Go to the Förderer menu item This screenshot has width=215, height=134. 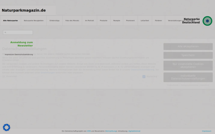158,20
